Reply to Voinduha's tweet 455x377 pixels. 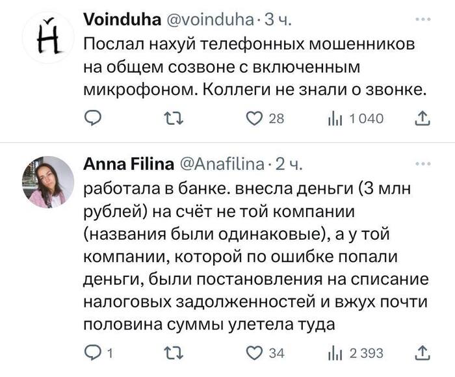94,118
